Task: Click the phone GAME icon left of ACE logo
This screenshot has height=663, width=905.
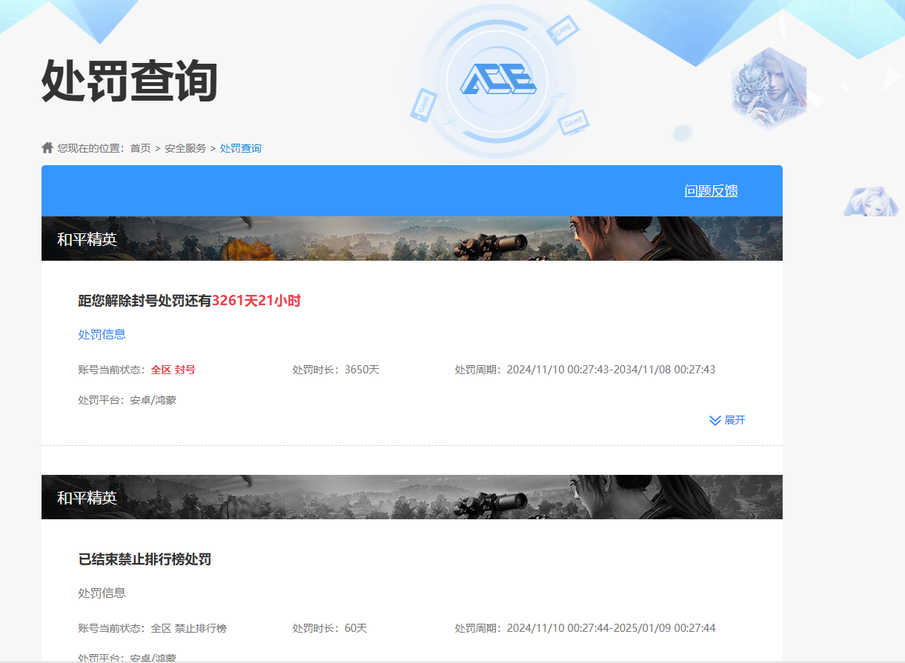Action: click(423, 104)
